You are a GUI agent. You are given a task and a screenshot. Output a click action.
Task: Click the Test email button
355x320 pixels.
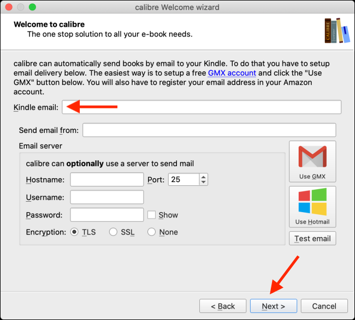click(x=312, y=238)
